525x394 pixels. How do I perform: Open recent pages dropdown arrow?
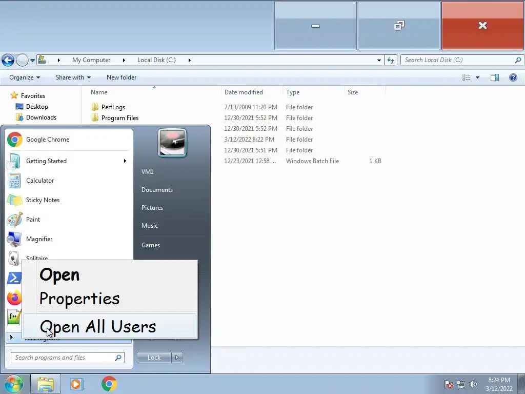click(x=32, y=61)
